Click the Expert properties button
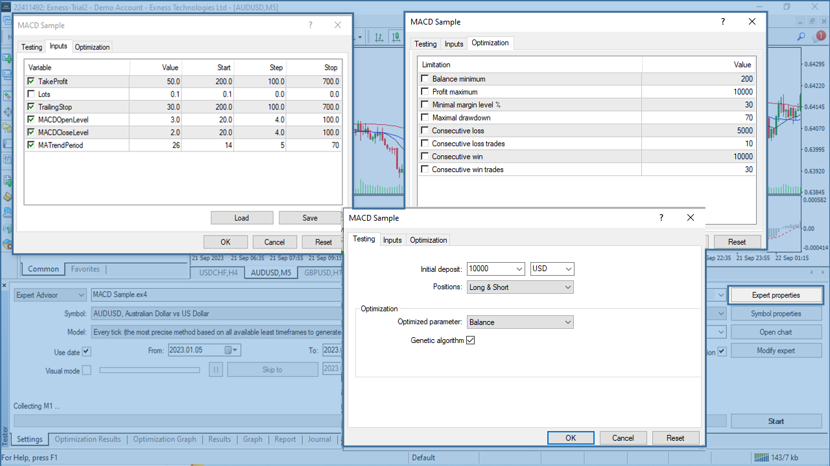The width and height of the screenshot is (830, 466). (x=776, y=295)
